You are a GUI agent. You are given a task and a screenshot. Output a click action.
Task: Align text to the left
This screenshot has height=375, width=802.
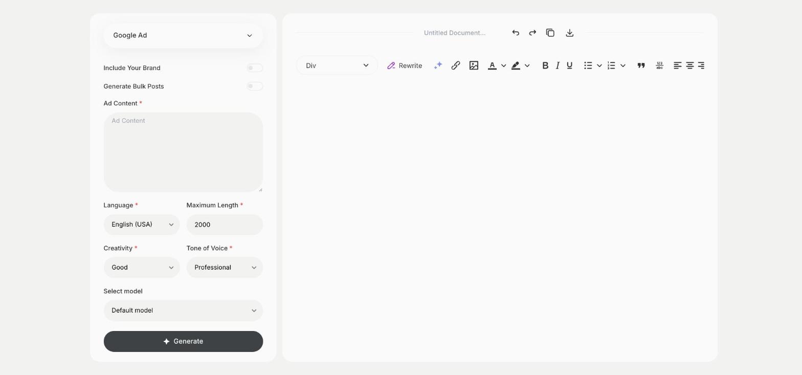[678, 65]
